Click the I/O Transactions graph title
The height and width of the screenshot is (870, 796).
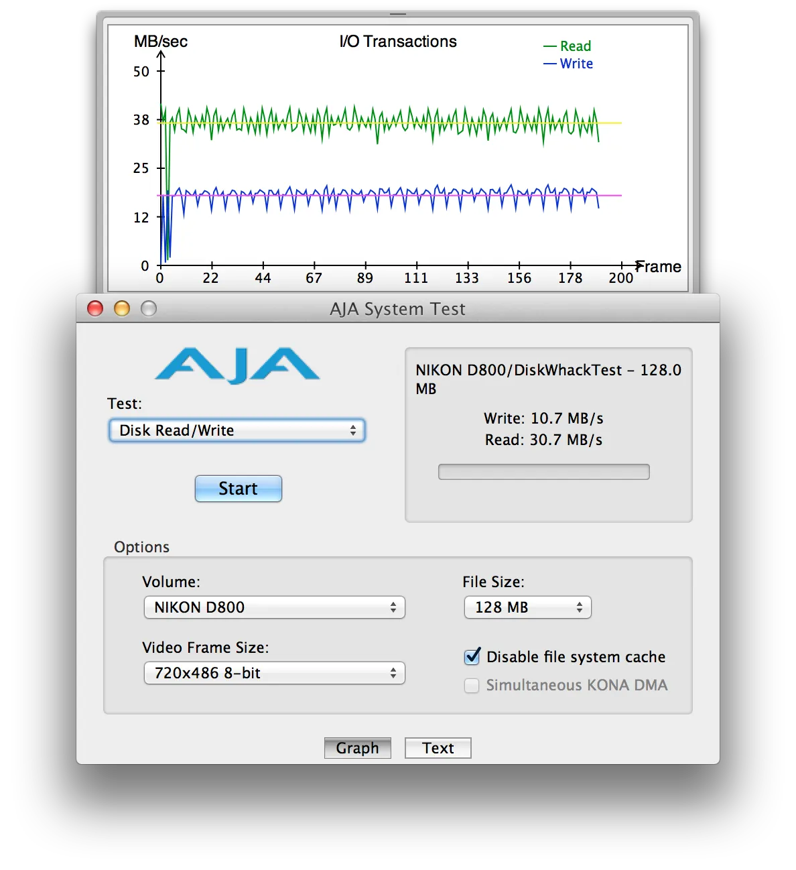tap(398, 42)
